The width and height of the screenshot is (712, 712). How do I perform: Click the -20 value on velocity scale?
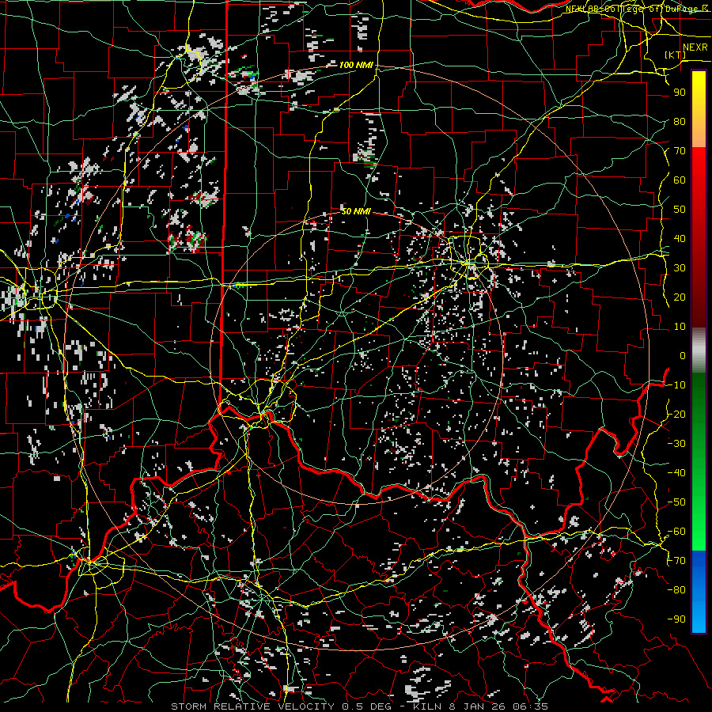(x=676, y=415)
